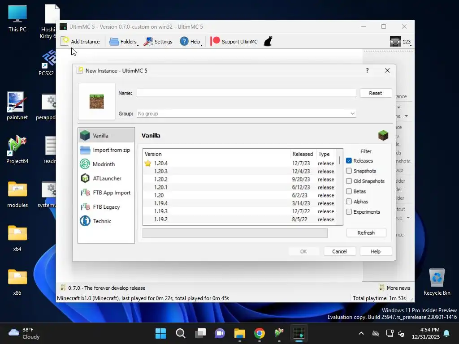Sort by the Released column header
This screenshot has width=459, height=344.
(x=303, y=154)
